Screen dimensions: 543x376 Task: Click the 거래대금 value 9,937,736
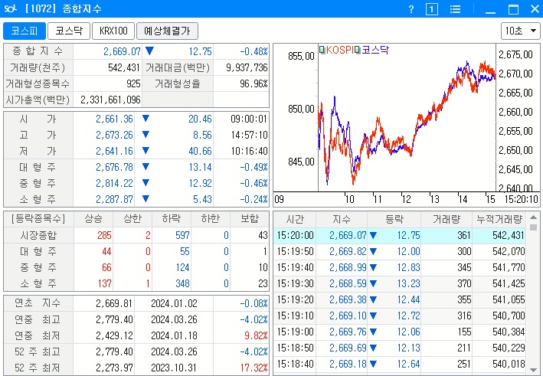(247, 67)
